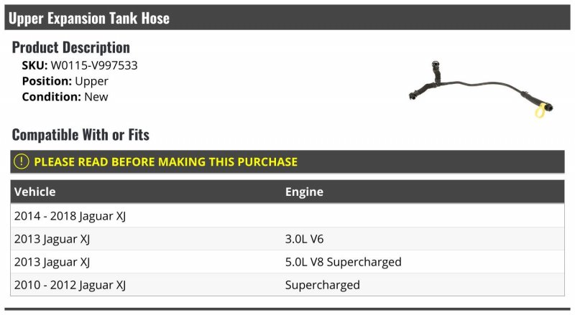Click the Condition: New text
575x315 pixels.
click(65, 97)
